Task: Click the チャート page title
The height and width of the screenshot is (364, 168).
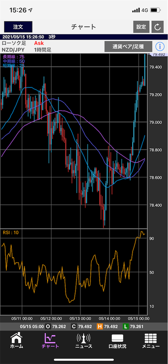Action: [84, 27]
